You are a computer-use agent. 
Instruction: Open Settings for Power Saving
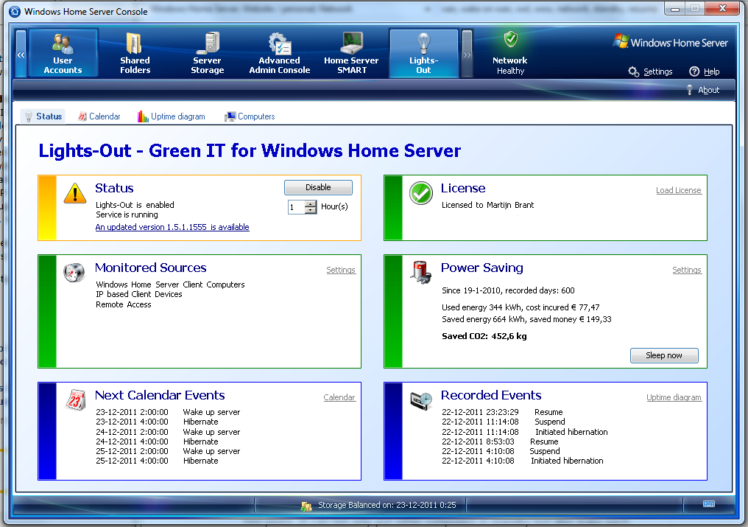pos(687,270)
